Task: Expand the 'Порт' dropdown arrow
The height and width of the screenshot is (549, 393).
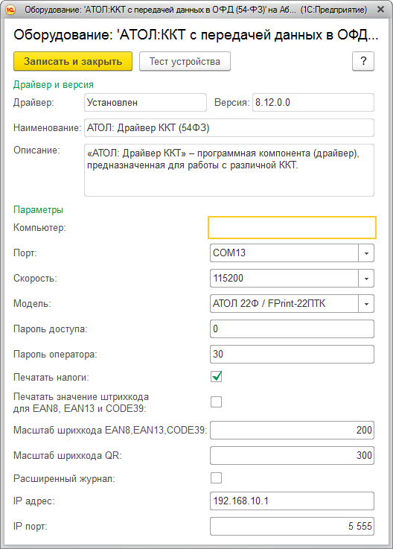Action: (366, 253)
